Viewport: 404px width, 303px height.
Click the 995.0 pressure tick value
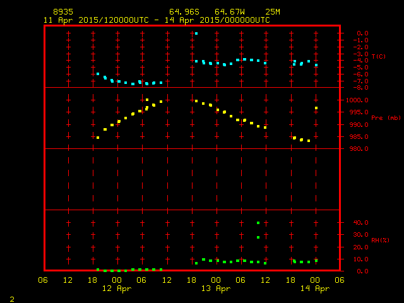359,112
